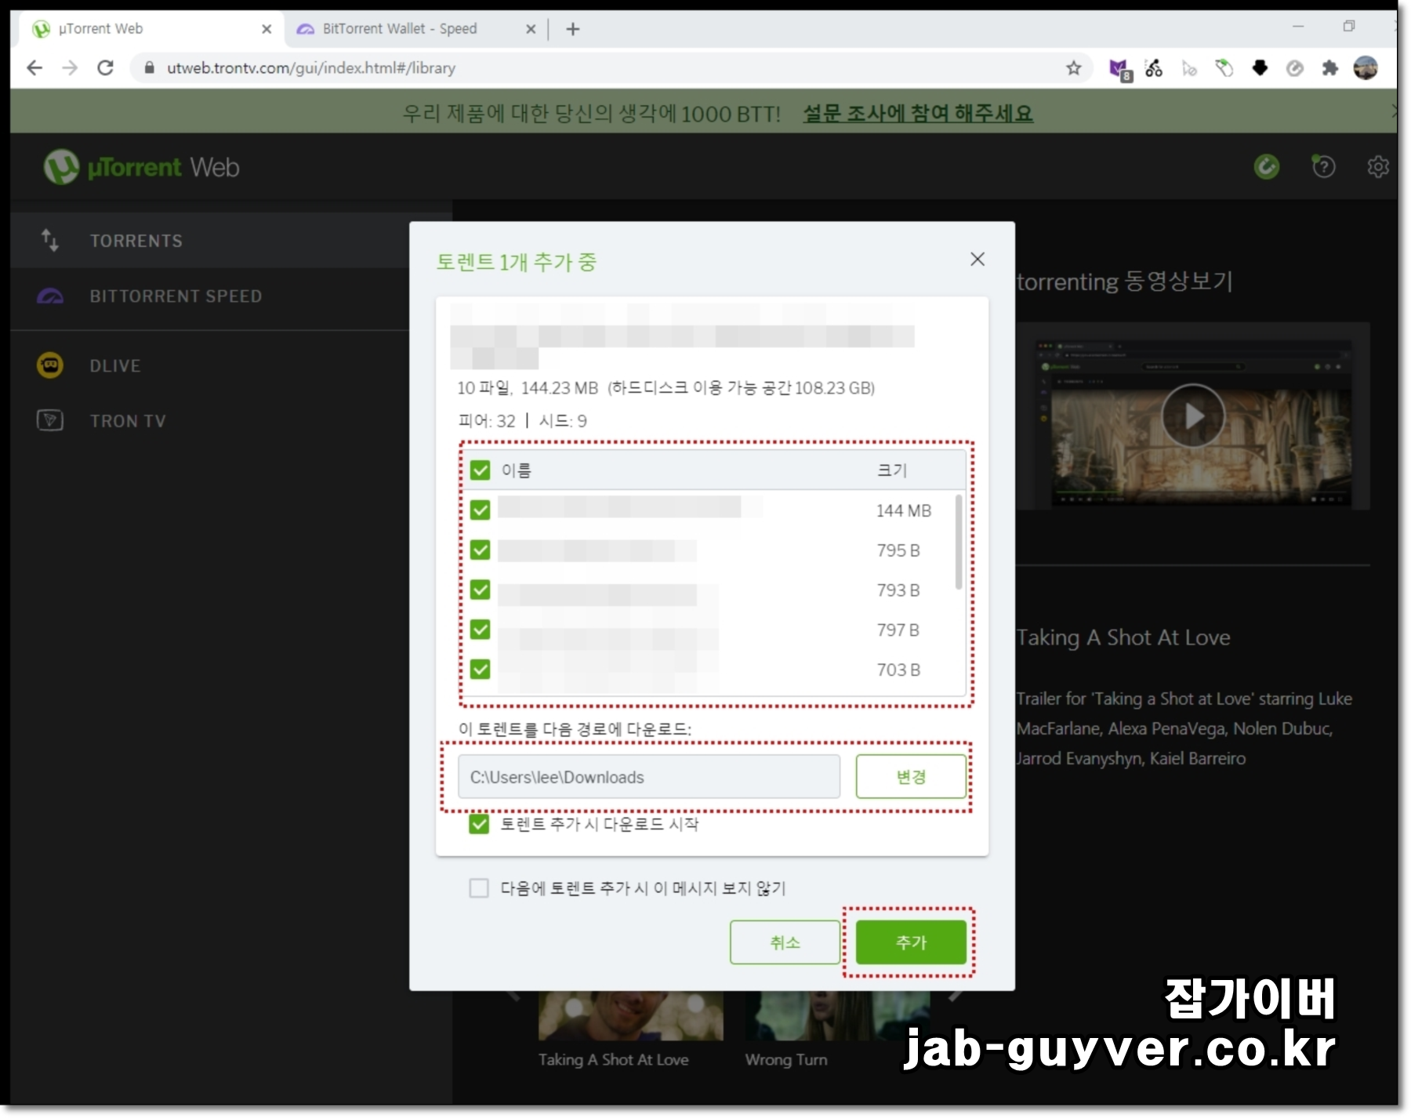The height and width of the screenshot is (1118, 1411).
Task: Open TRON TV in the sidebar
Action: [x=210, y=421]
